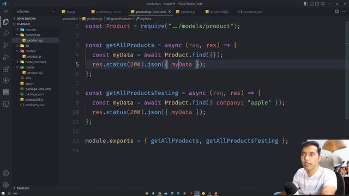Open the Accounts icon in activity bar
Viewport: 349px width, 196px height.
[x=6, y=173]
